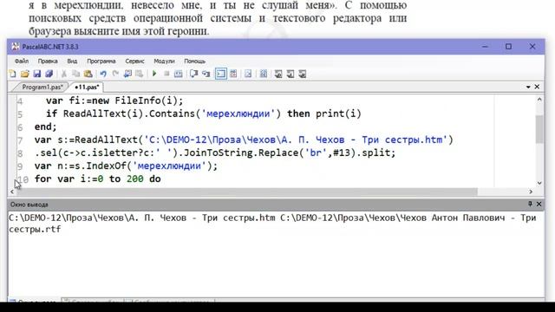Click the editor horizontal scrollbar thumb

(x=247, y=192)
